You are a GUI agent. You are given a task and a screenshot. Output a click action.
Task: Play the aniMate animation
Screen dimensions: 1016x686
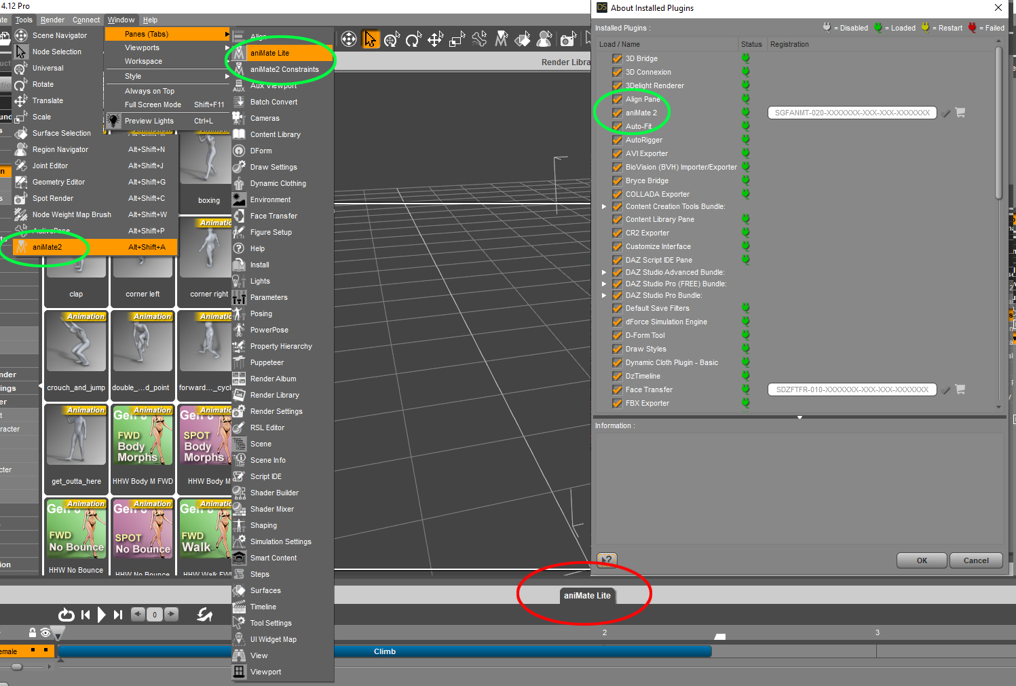tap(102, 615)
